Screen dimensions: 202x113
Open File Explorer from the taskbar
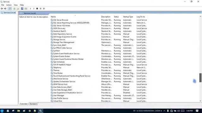19,111
